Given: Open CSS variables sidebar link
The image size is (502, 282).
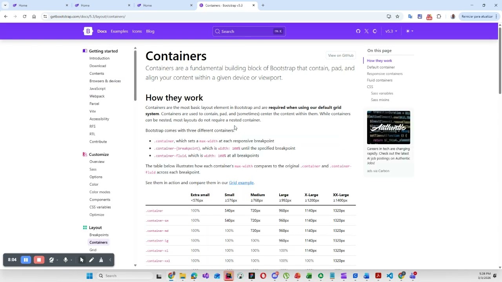Looking at the screenshot, I should pos(100,207).
